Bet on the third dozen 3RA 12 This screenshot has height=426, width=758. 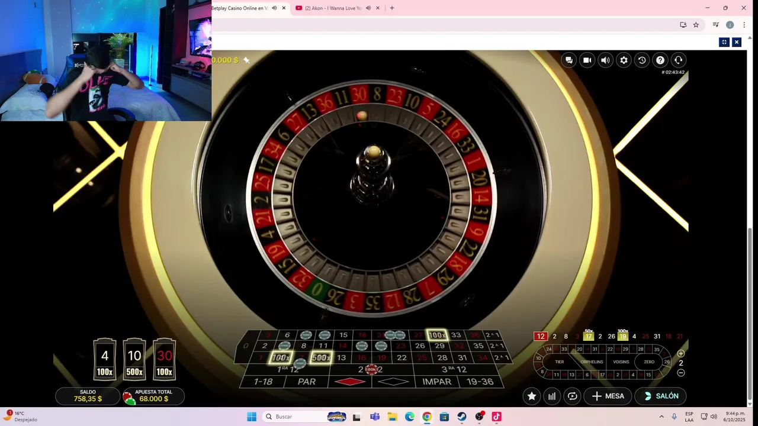(455, 369)
